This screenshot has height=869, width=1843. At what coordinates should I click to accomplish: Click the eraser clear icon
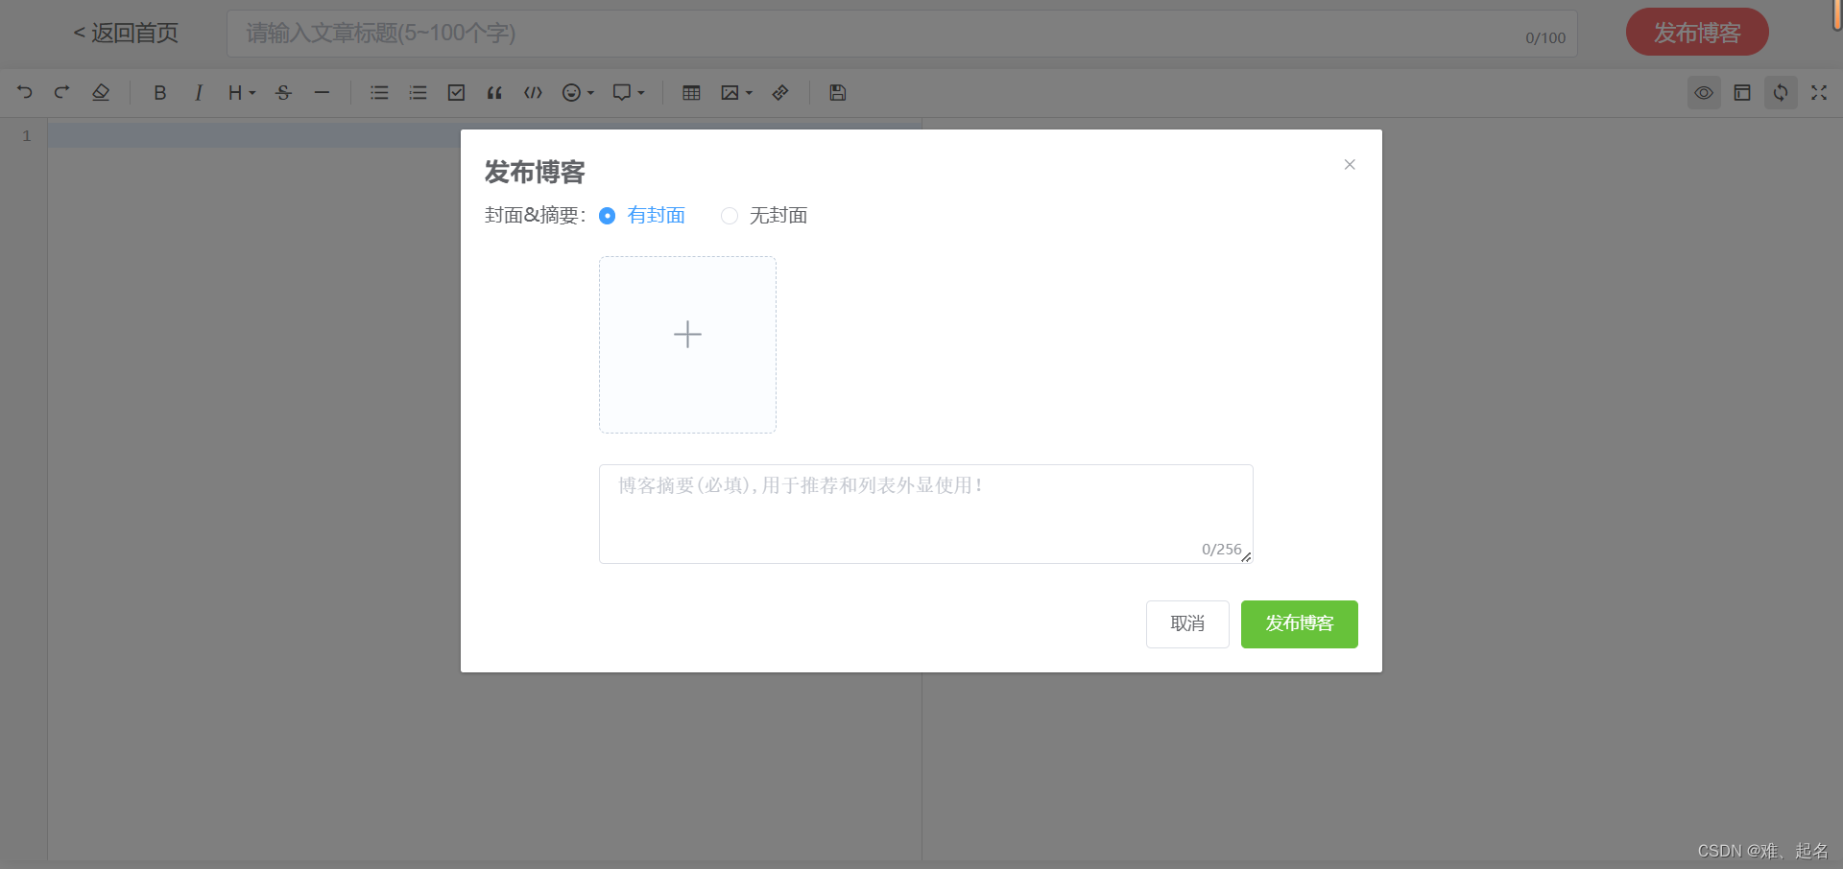(101, 93)
